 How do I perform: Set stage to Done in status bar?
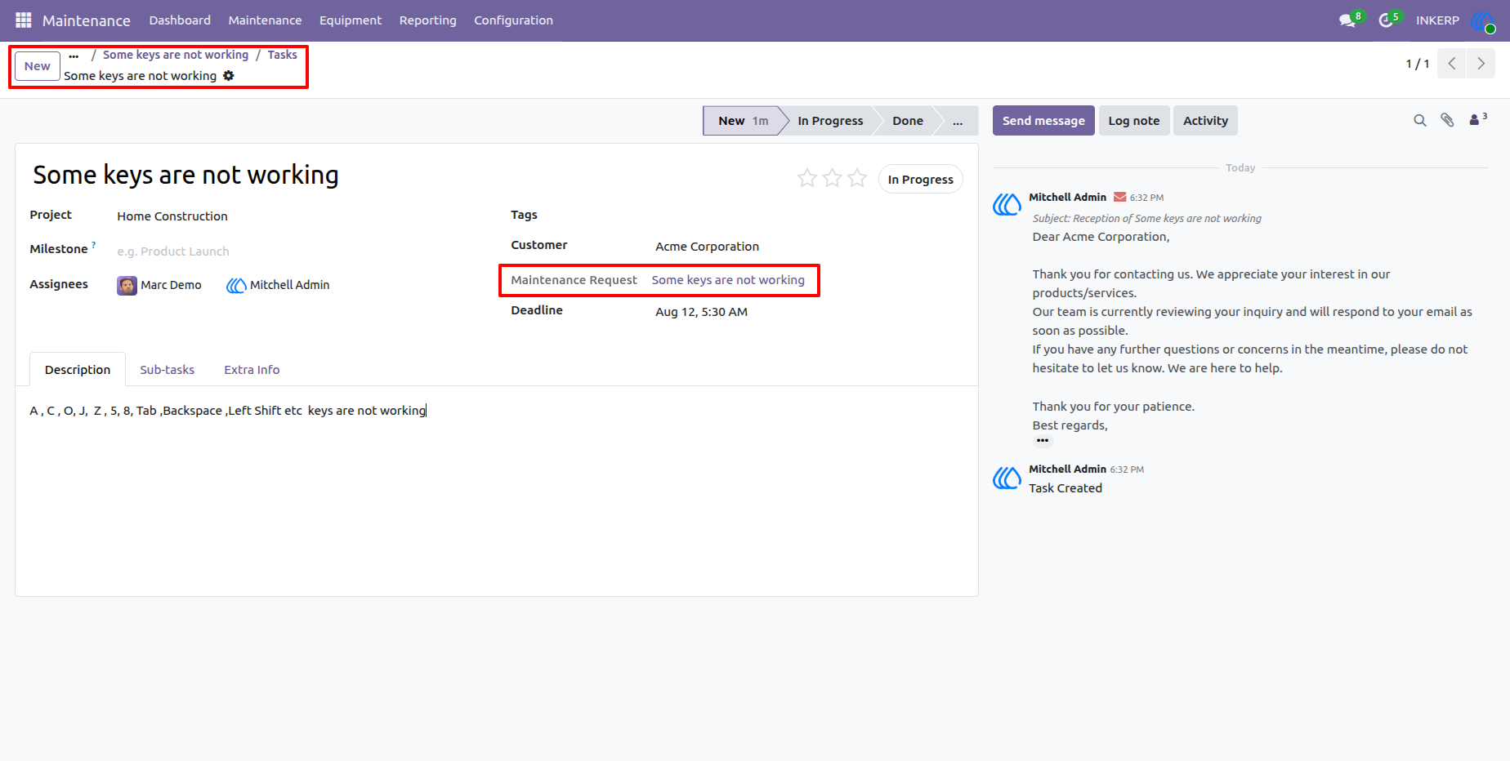(908, 121)
